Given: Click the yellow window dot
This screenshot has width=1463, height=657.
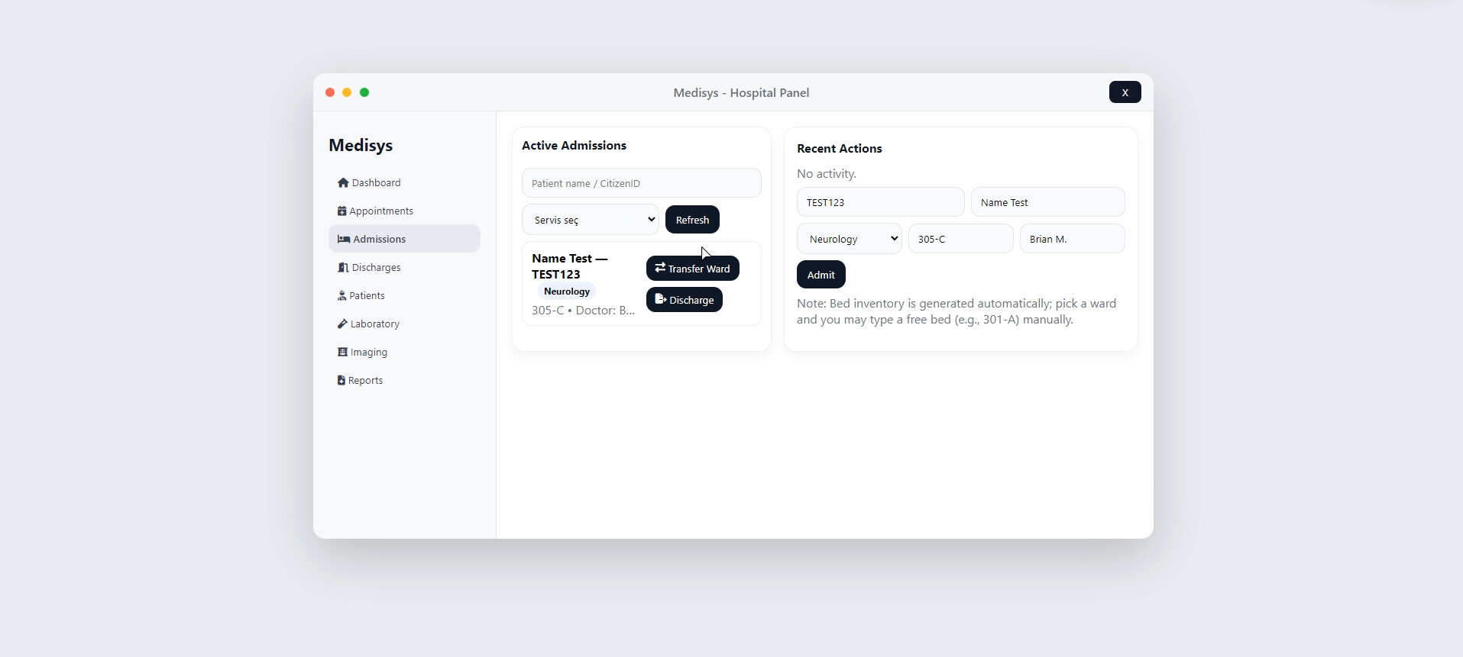Looking at the screenshot, I should click(347, 92).
